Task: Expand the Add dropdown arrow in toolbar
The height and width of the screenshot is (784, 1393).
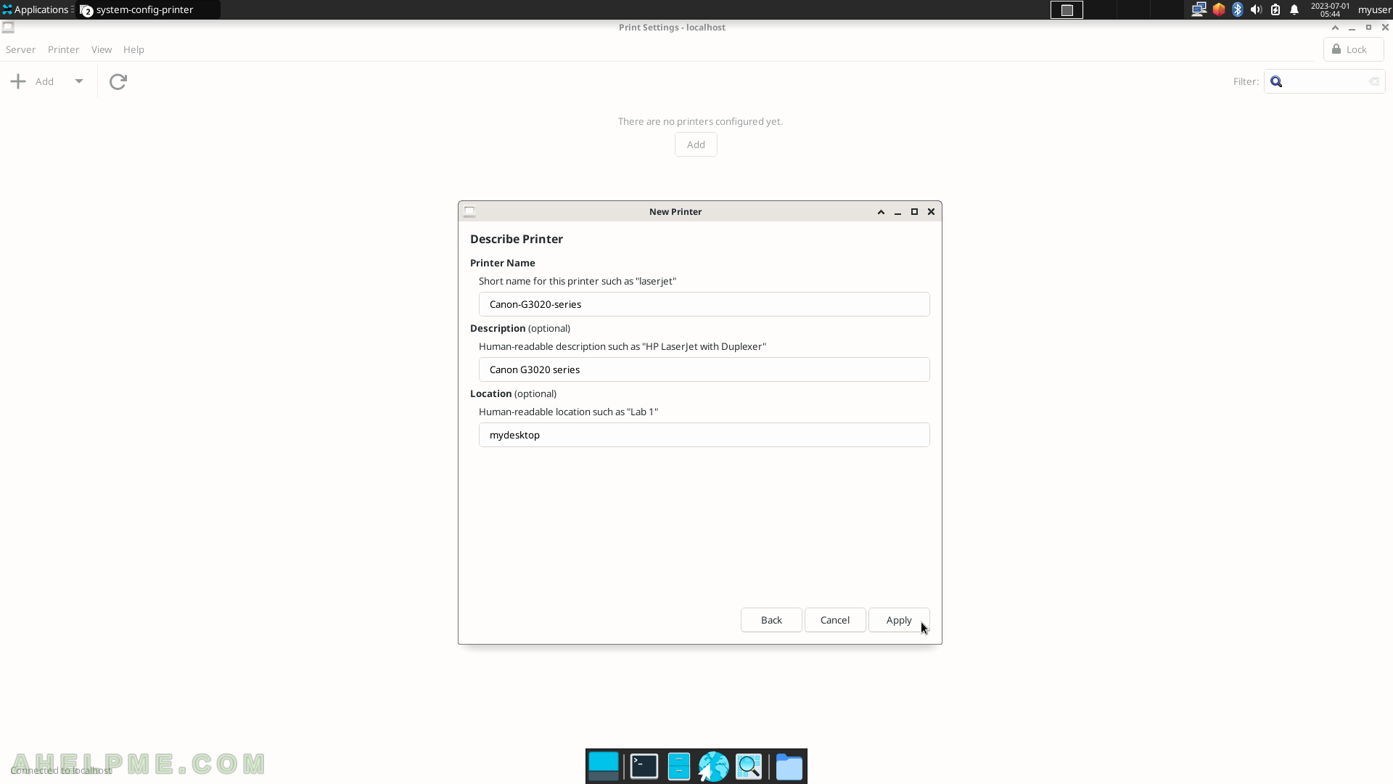Action: click(79, 81)
